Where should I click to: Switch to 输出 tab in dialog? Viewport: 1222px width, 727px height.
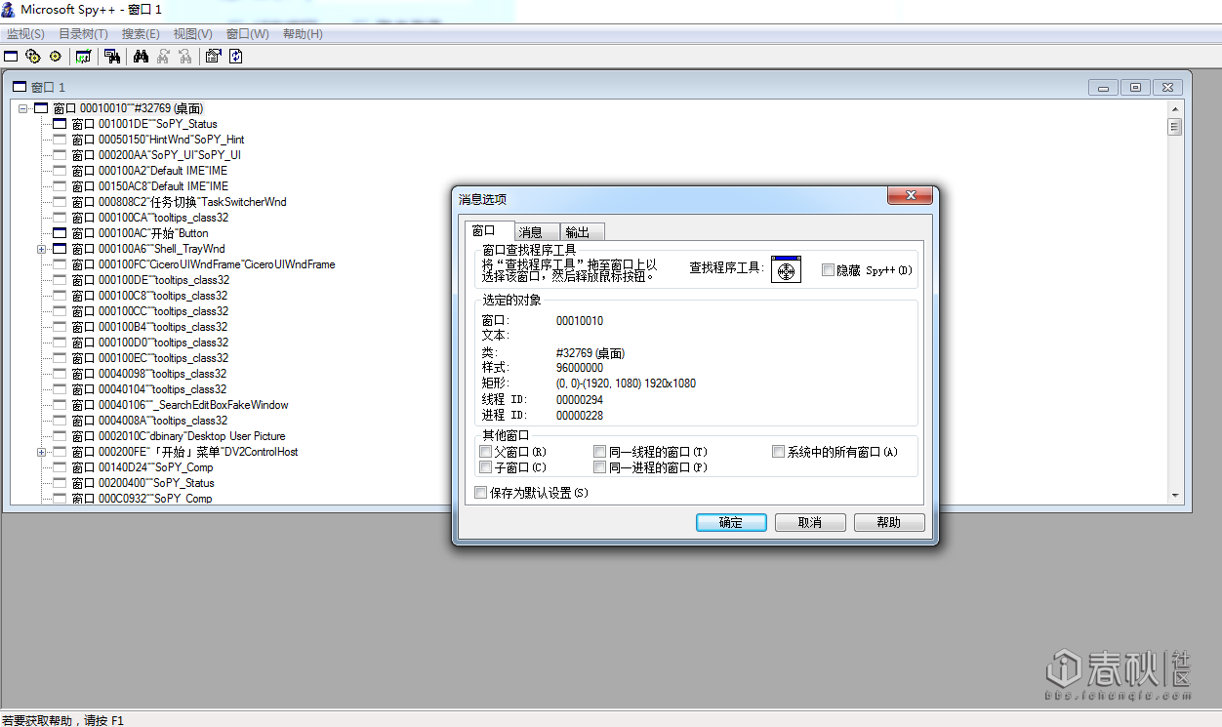(x=583, y=232)
